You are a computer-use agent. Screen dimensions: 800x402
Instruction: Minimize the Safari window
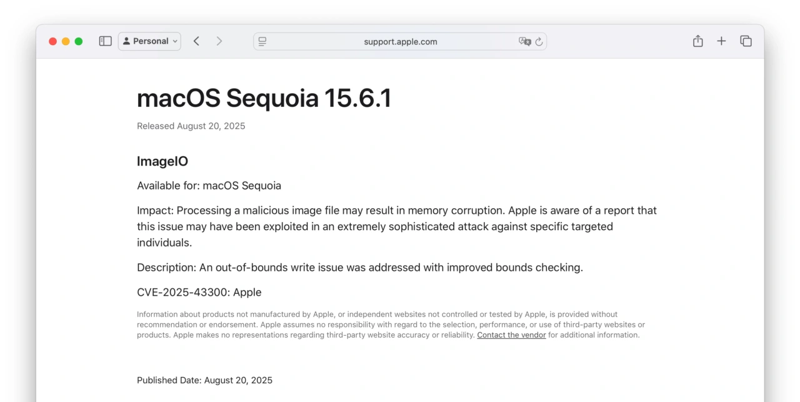[x=66, y=41]
